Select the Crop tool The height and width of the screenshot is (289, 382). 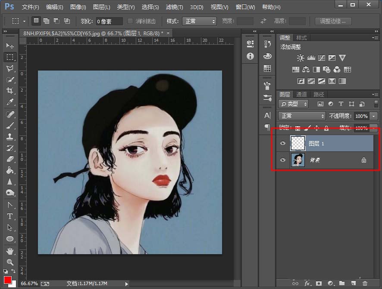coord(10,90)
